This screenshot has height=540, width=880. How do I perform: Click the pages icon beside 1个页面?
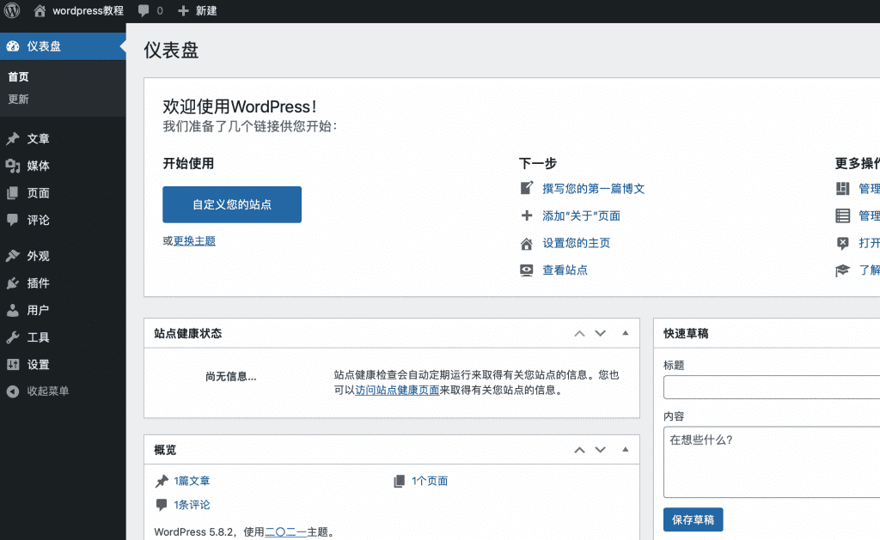click(399, 481)
